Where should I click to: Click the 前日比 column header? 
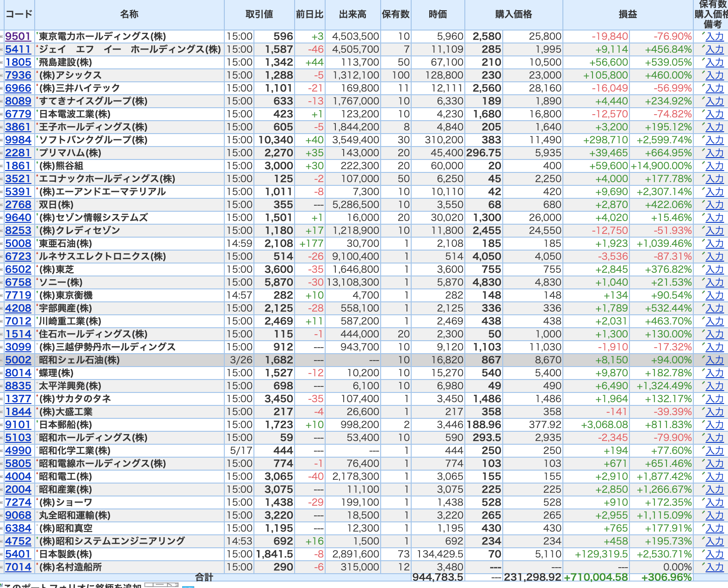(310, 14)
